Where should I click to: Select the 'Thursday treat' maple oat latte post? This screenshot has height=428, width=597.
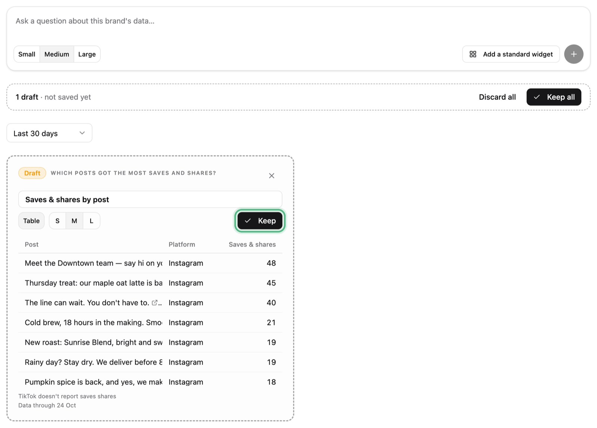coord(94,283)
